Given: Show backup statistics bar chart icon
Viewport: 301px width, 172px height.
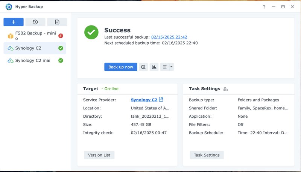Looking at the screenshot, I should click(154, 67).
